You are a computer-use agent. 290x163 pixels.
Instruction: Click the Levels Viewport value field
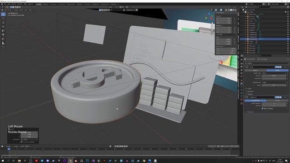pyautogui.click(x=274, y=103)
